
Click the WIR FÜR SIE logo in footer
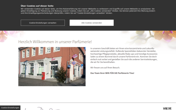(167, 109)
